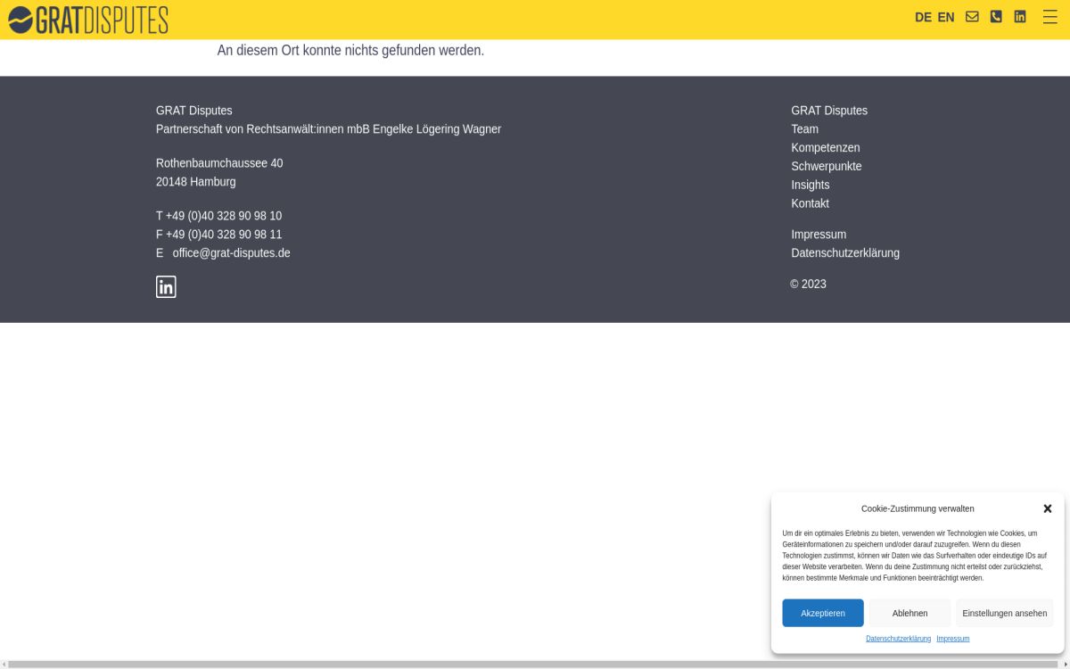Open the hamburger menu icon
Viewport: 1070px width, 669px height.
(x=1049, y=17)
